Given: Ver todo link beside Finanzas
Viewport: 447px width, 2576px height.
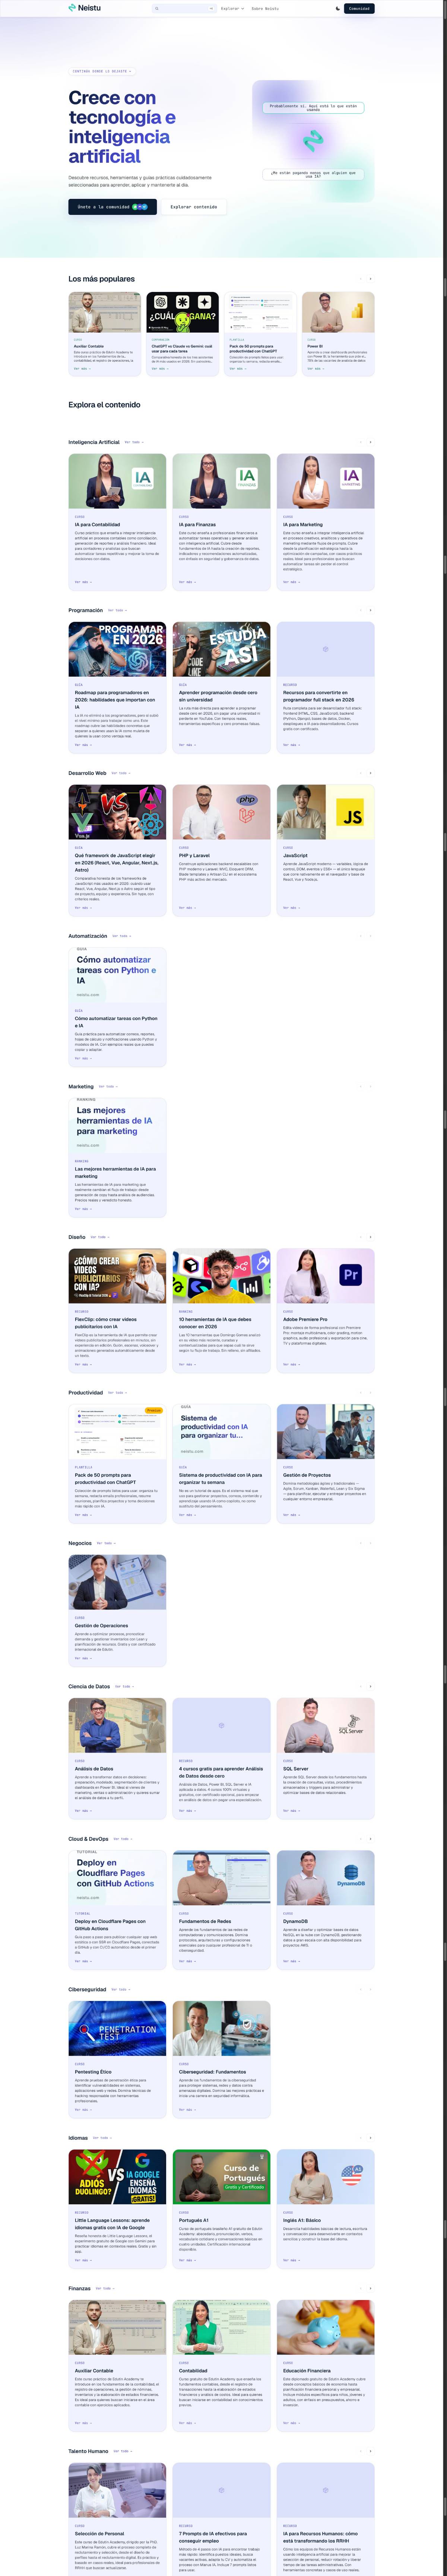Looking at the screenshot, I should pos(105,2289).
